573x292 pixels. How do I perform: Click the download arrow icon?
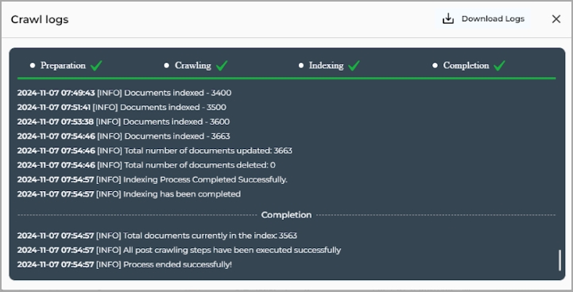(x=448, y=19)
